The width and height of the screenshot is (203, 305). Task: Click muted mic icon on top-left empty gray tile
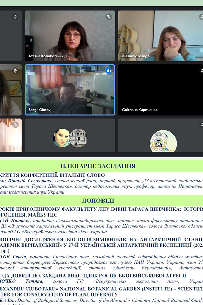pos(15,17)
